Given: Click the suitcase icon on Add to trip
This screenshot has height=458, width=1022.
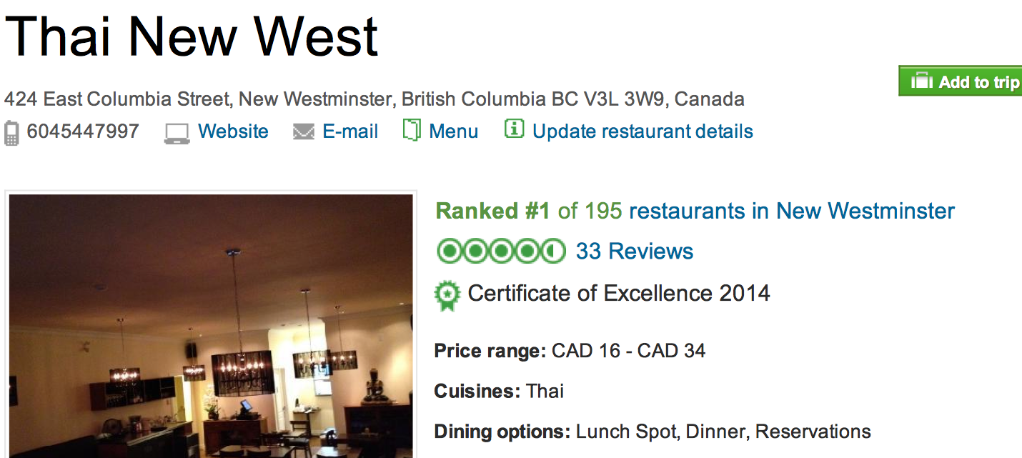Looking at the screenshot, I should click(922, 81).
